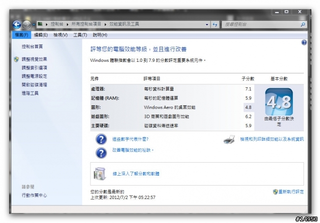Expand the address bar history dropdown

(x=207, y=24)
